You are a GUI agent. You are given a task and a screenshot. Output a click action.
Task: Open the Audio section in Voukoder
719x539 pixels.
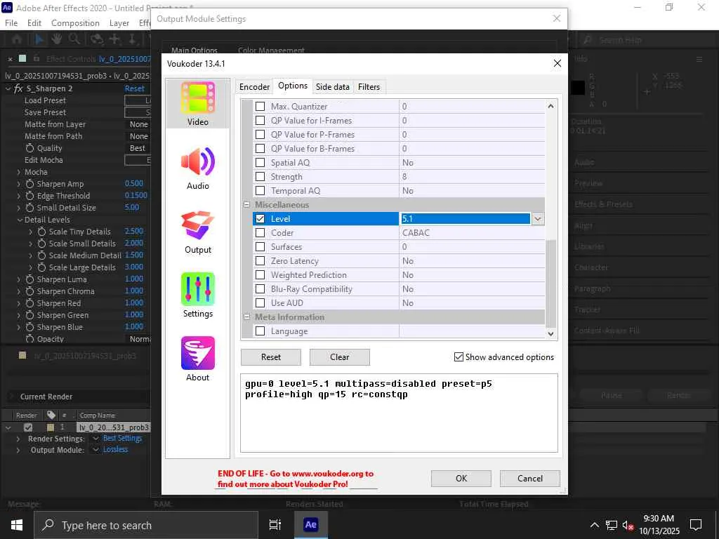(x=197, y=168)
